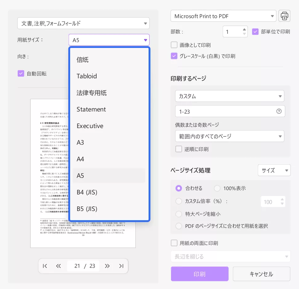Open the 長辺を綴じる binding dropdown
299x289 pixels.
pos(230,256)
